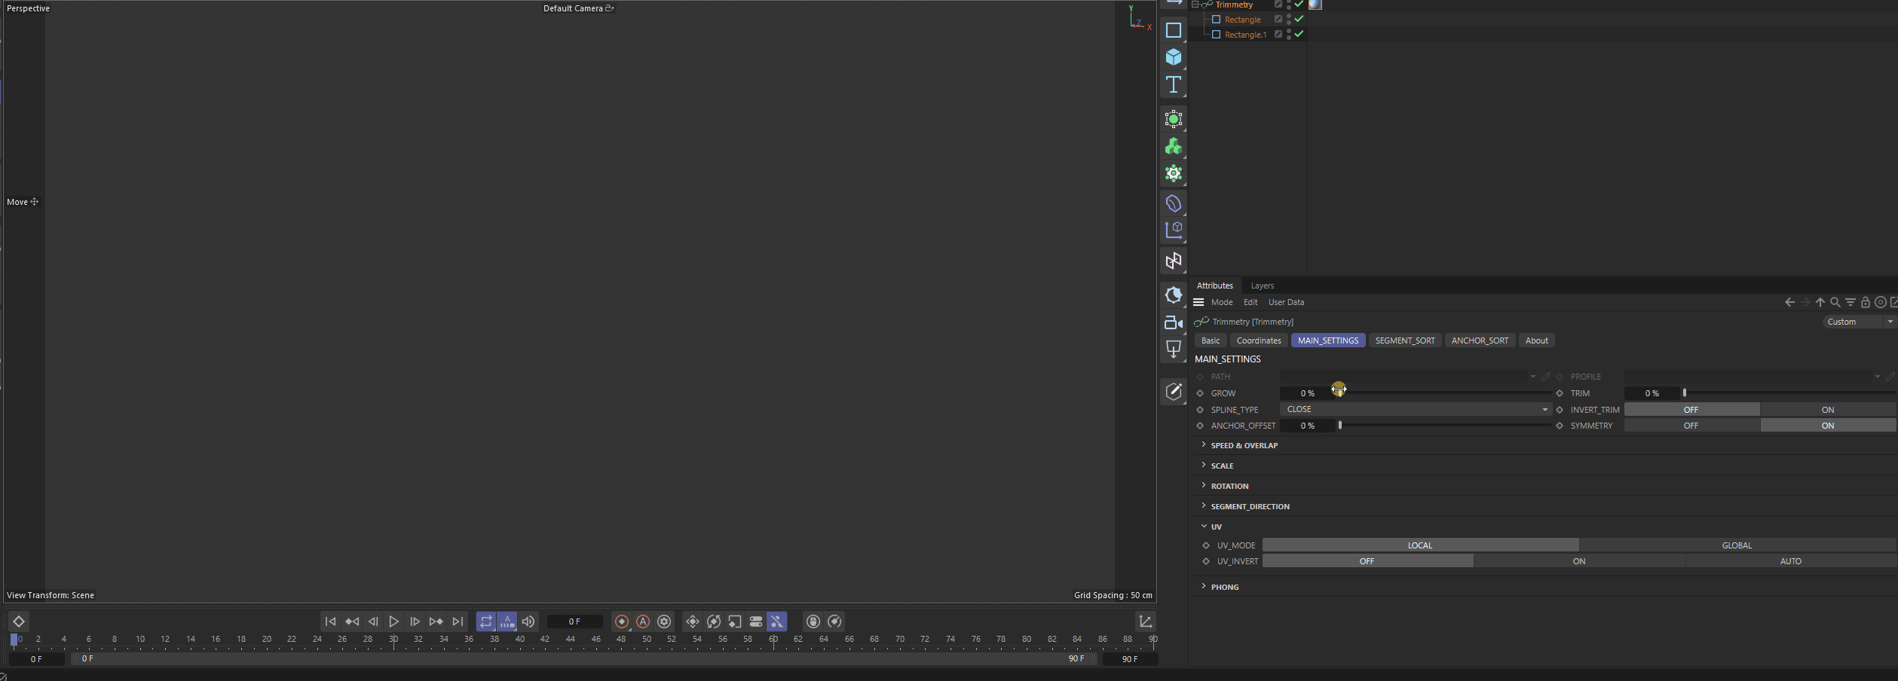Set SYMMETRY to OFF
The image size is (1898, 681).
point(1691,426)
